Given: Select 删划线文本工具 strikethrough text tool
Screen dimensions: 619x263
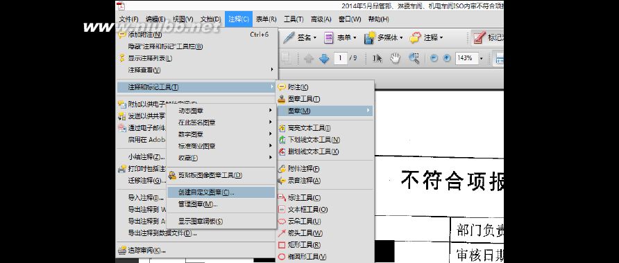Looking at the screenshot, I should point(325,151).
